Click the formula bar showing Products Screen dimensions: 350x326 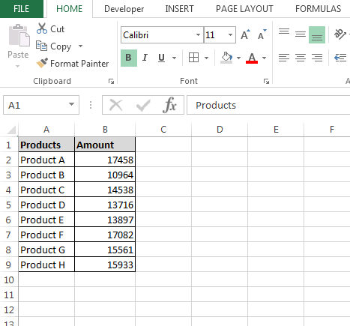tap(268, 105)
